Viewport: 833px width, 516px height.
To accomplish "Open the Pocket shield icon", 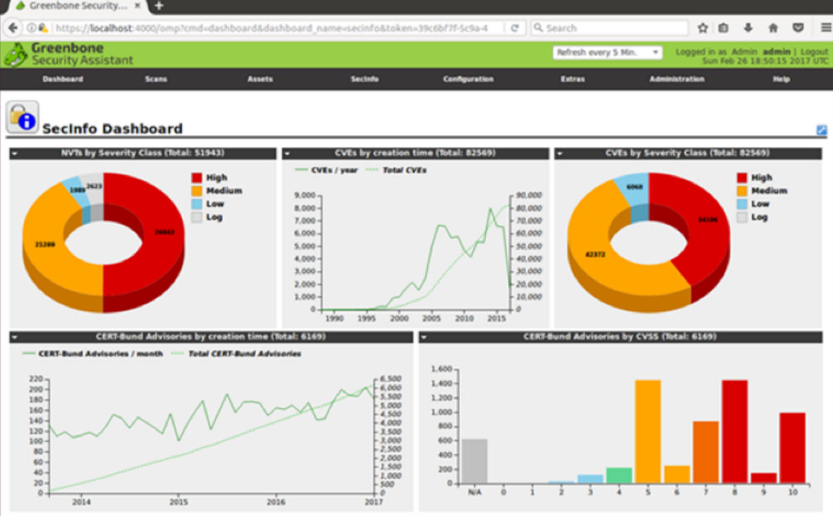I will (798, 28).
